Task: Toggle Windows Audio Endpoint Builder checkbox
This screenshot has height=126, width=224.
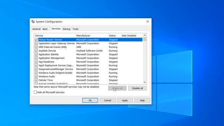Action: (x=36, y=73)
